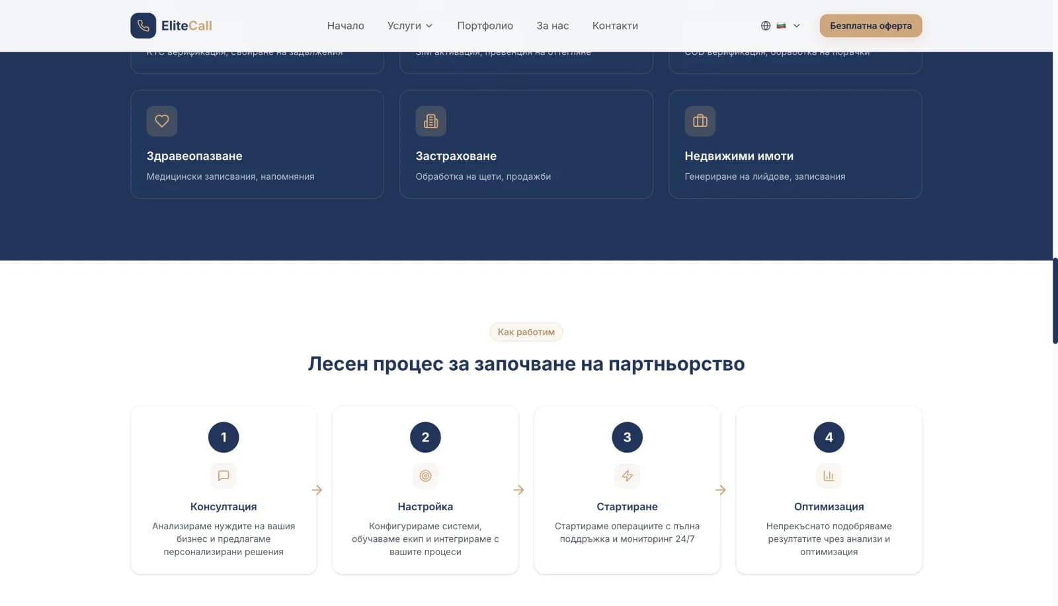Screen dimensions: 1058x606
Task: Click the briefcase icon for Недвижими имоти
Action: (x=700, y=121)
